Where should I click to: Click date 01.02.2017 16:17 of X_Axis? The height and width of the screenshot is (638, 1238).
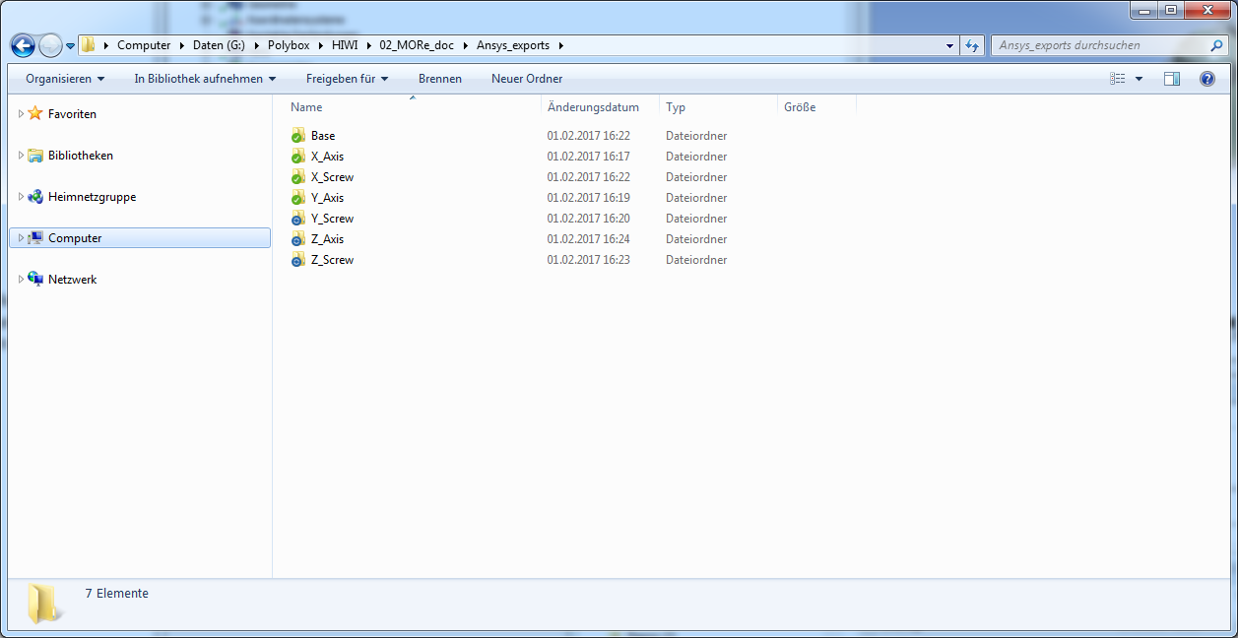(589, 157)
